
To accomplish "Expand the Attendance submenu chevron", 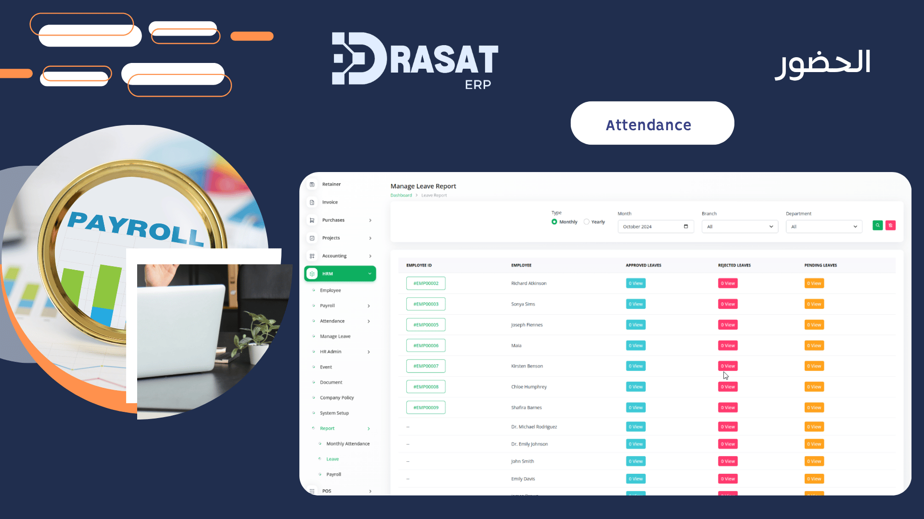I will (x=369, y=321).
